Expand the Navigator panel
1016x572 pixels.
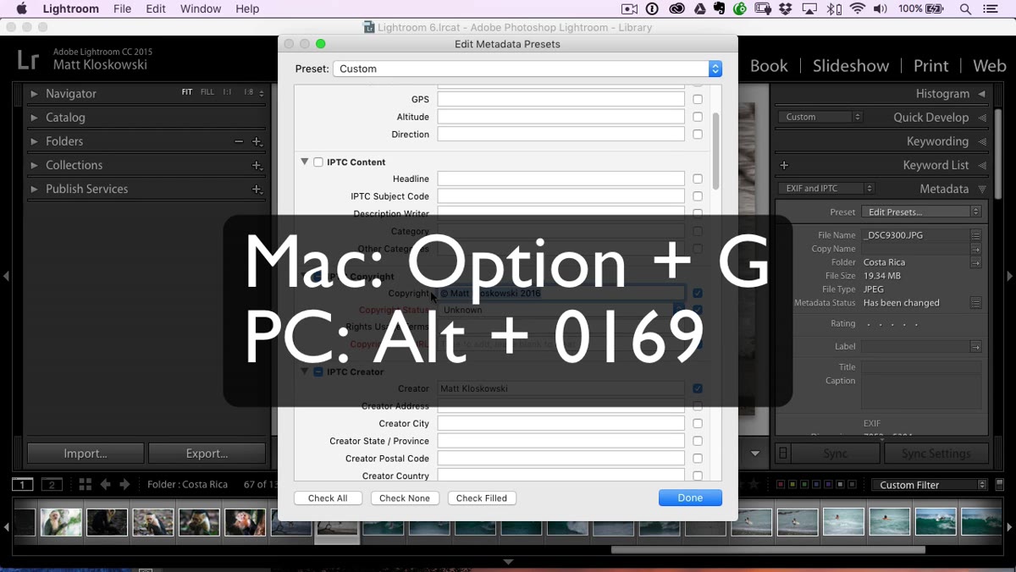tap(34, 94)
